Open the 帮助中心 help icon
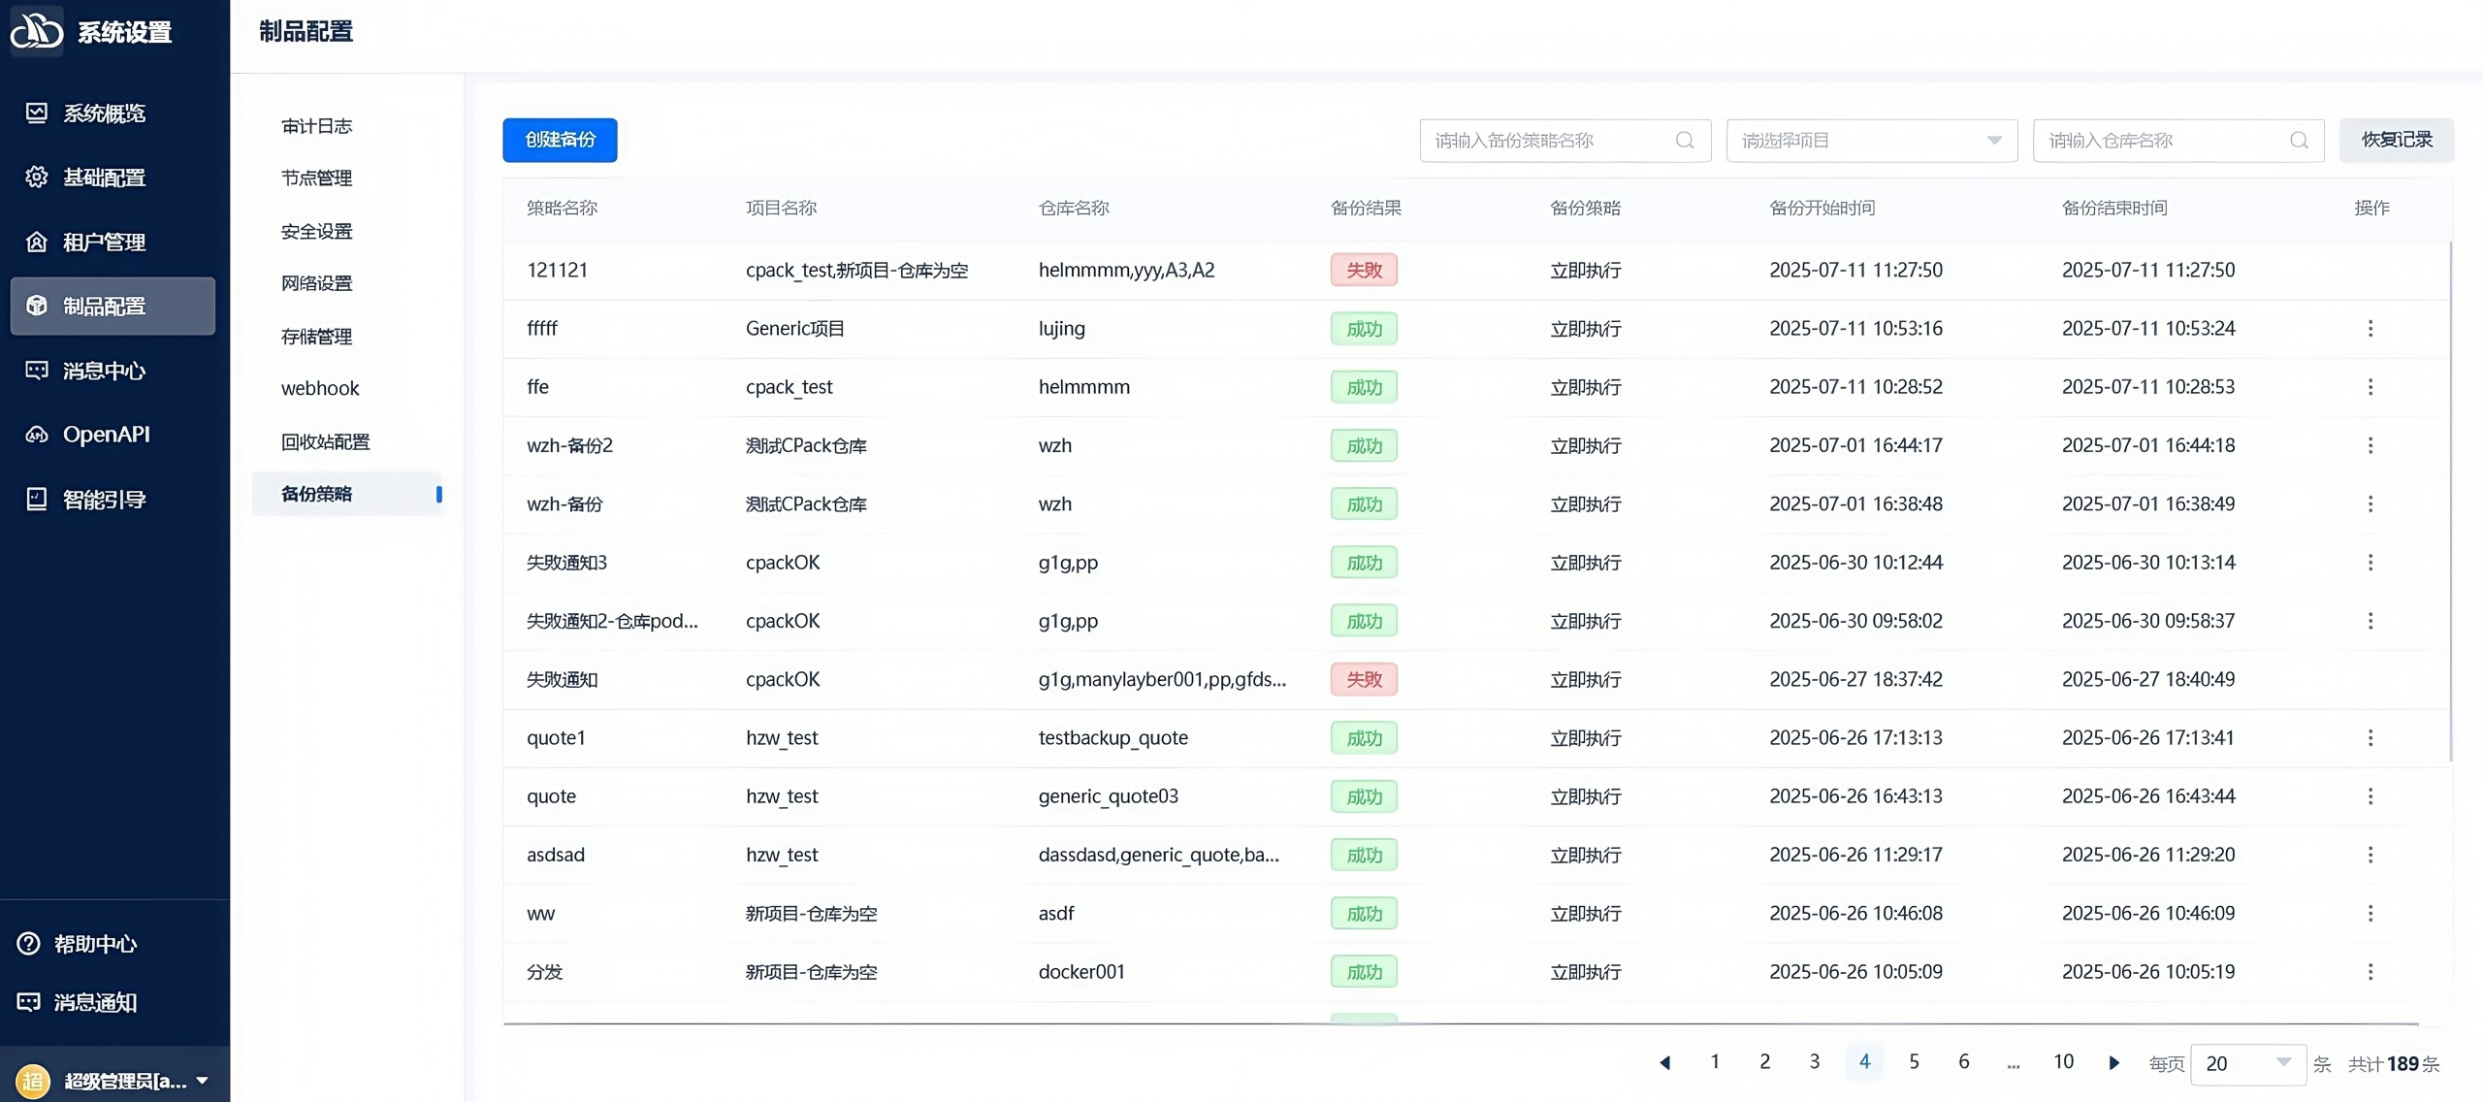Screen dimensions: 2483x1102 29,943
